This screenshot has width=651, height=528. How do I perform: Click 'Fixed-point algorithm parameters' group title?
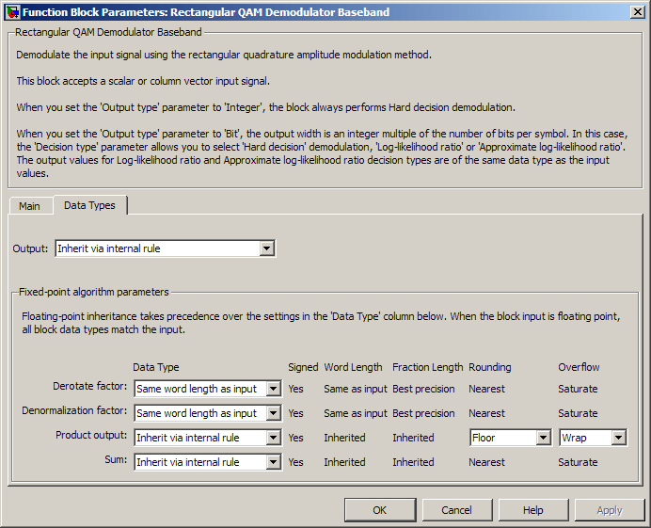[x=94, y=292]
